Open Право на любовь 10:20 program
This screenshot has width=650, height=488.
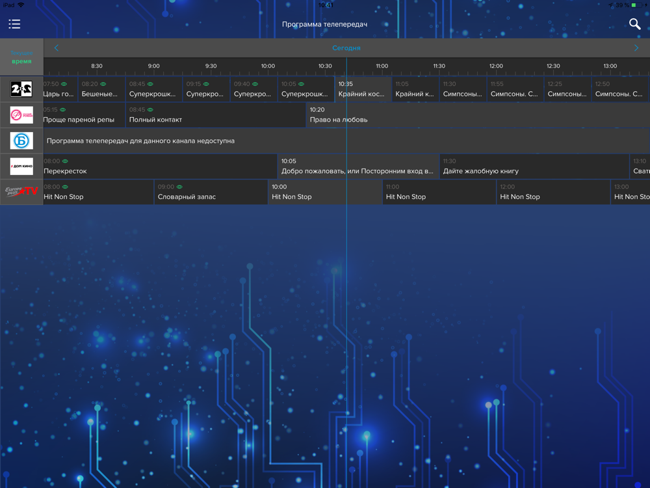tap(478, 115)
